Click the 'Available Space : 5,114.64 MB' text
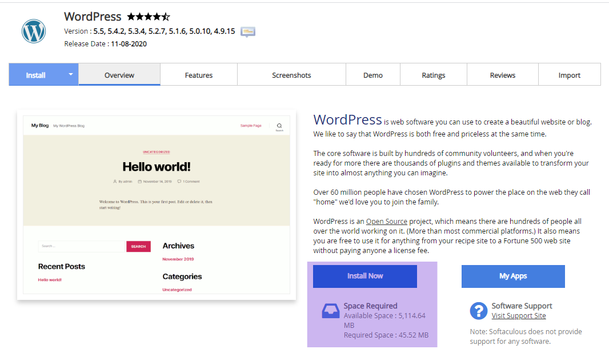609x353 pixels. pos(384,320)
